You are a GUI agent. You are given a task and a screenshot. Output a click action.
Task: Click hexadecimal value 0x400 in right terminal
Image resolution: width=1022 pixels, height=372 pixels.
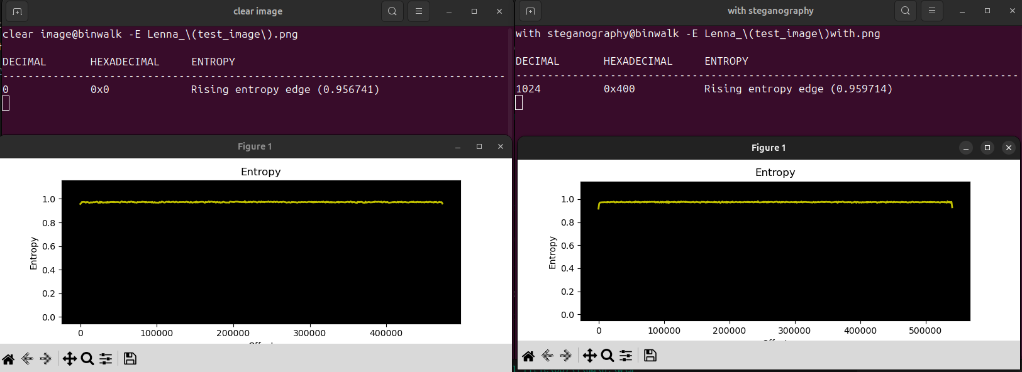619,89
